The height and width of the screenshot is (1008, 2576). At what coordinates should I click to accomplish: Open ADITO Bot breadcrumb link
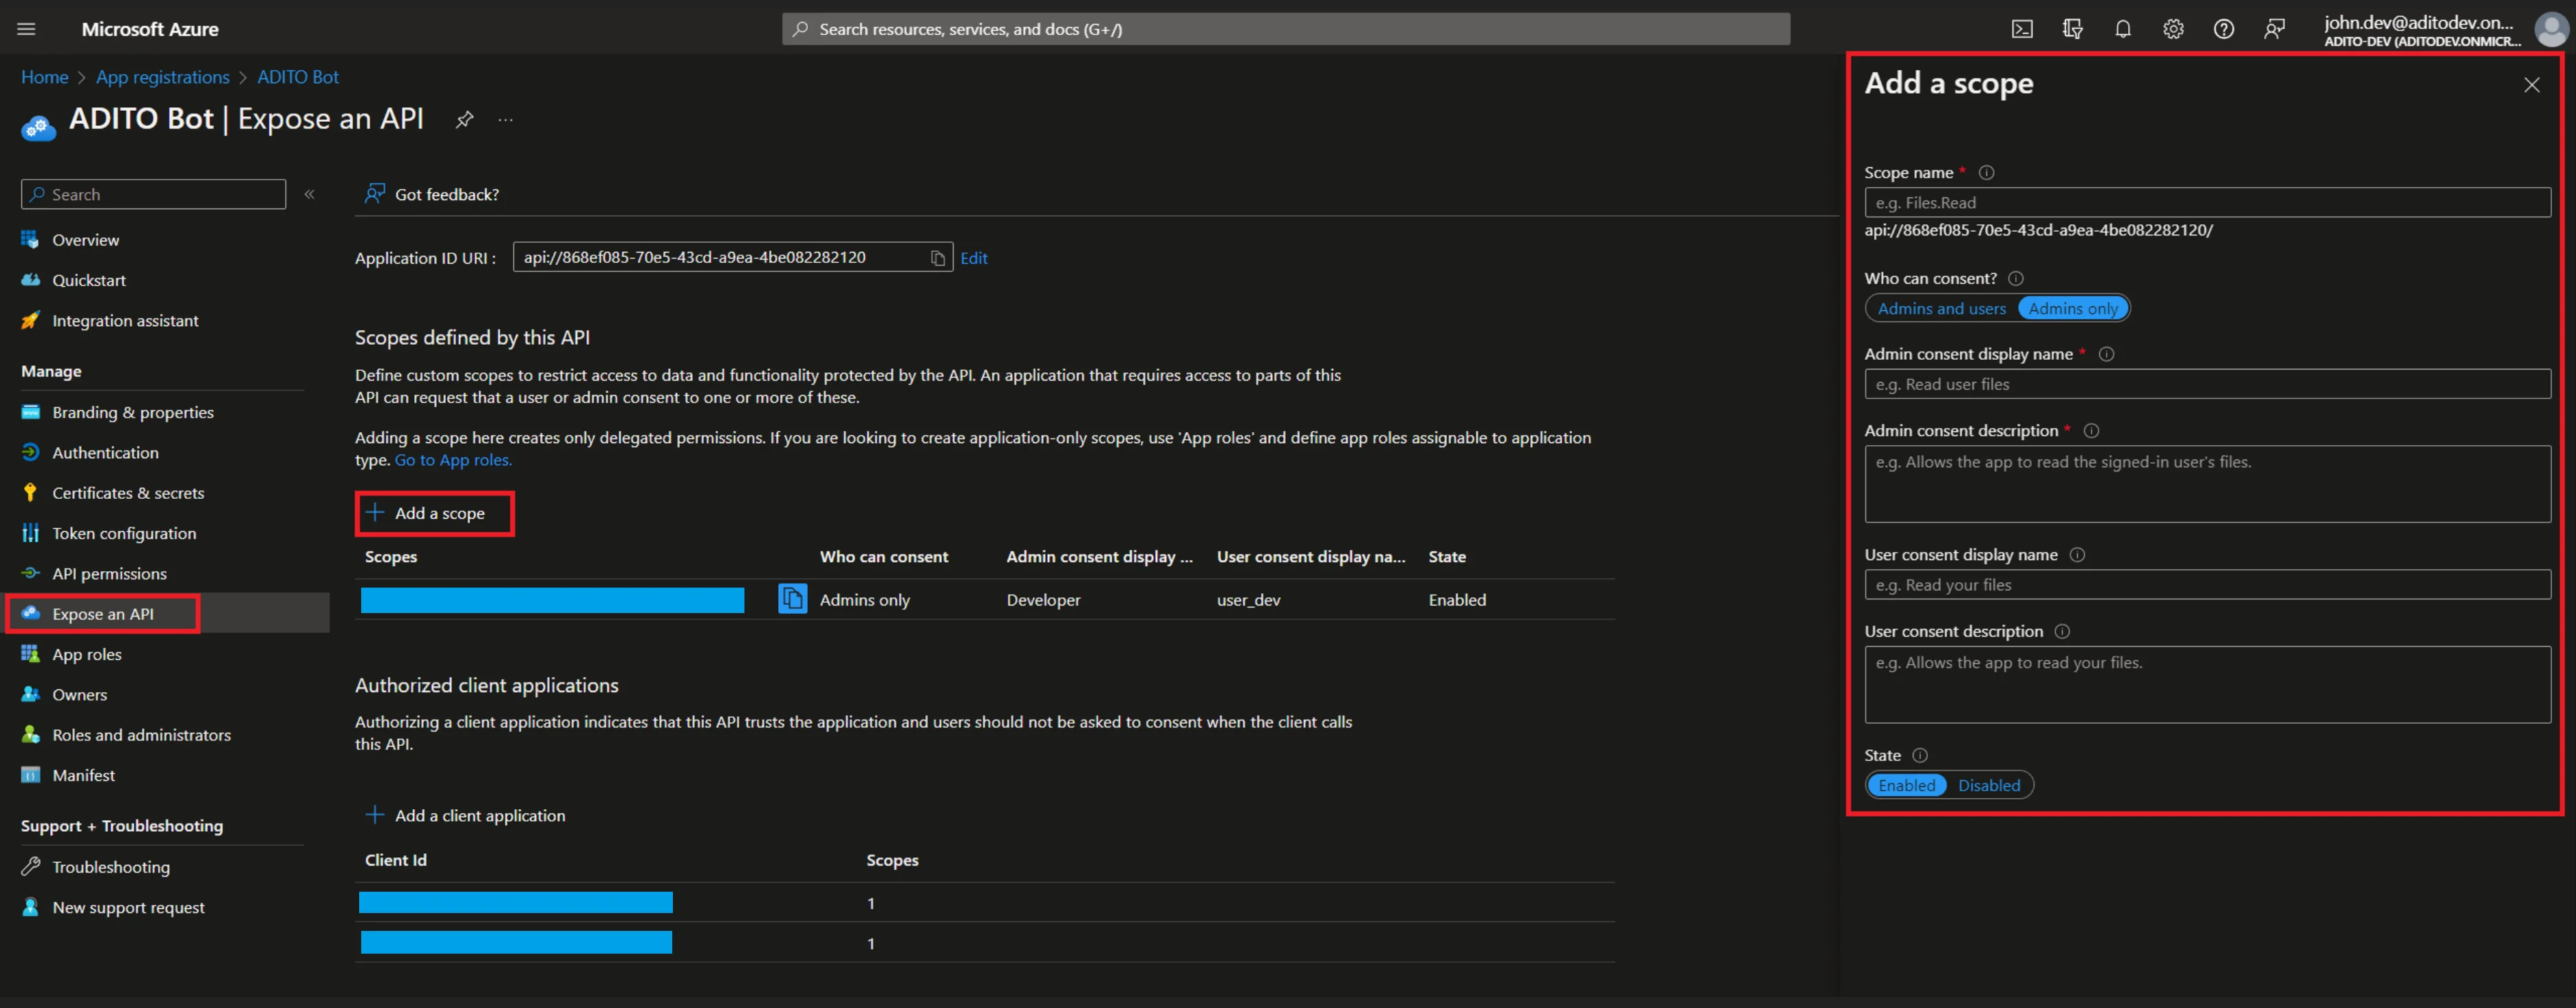coord(298,77)
